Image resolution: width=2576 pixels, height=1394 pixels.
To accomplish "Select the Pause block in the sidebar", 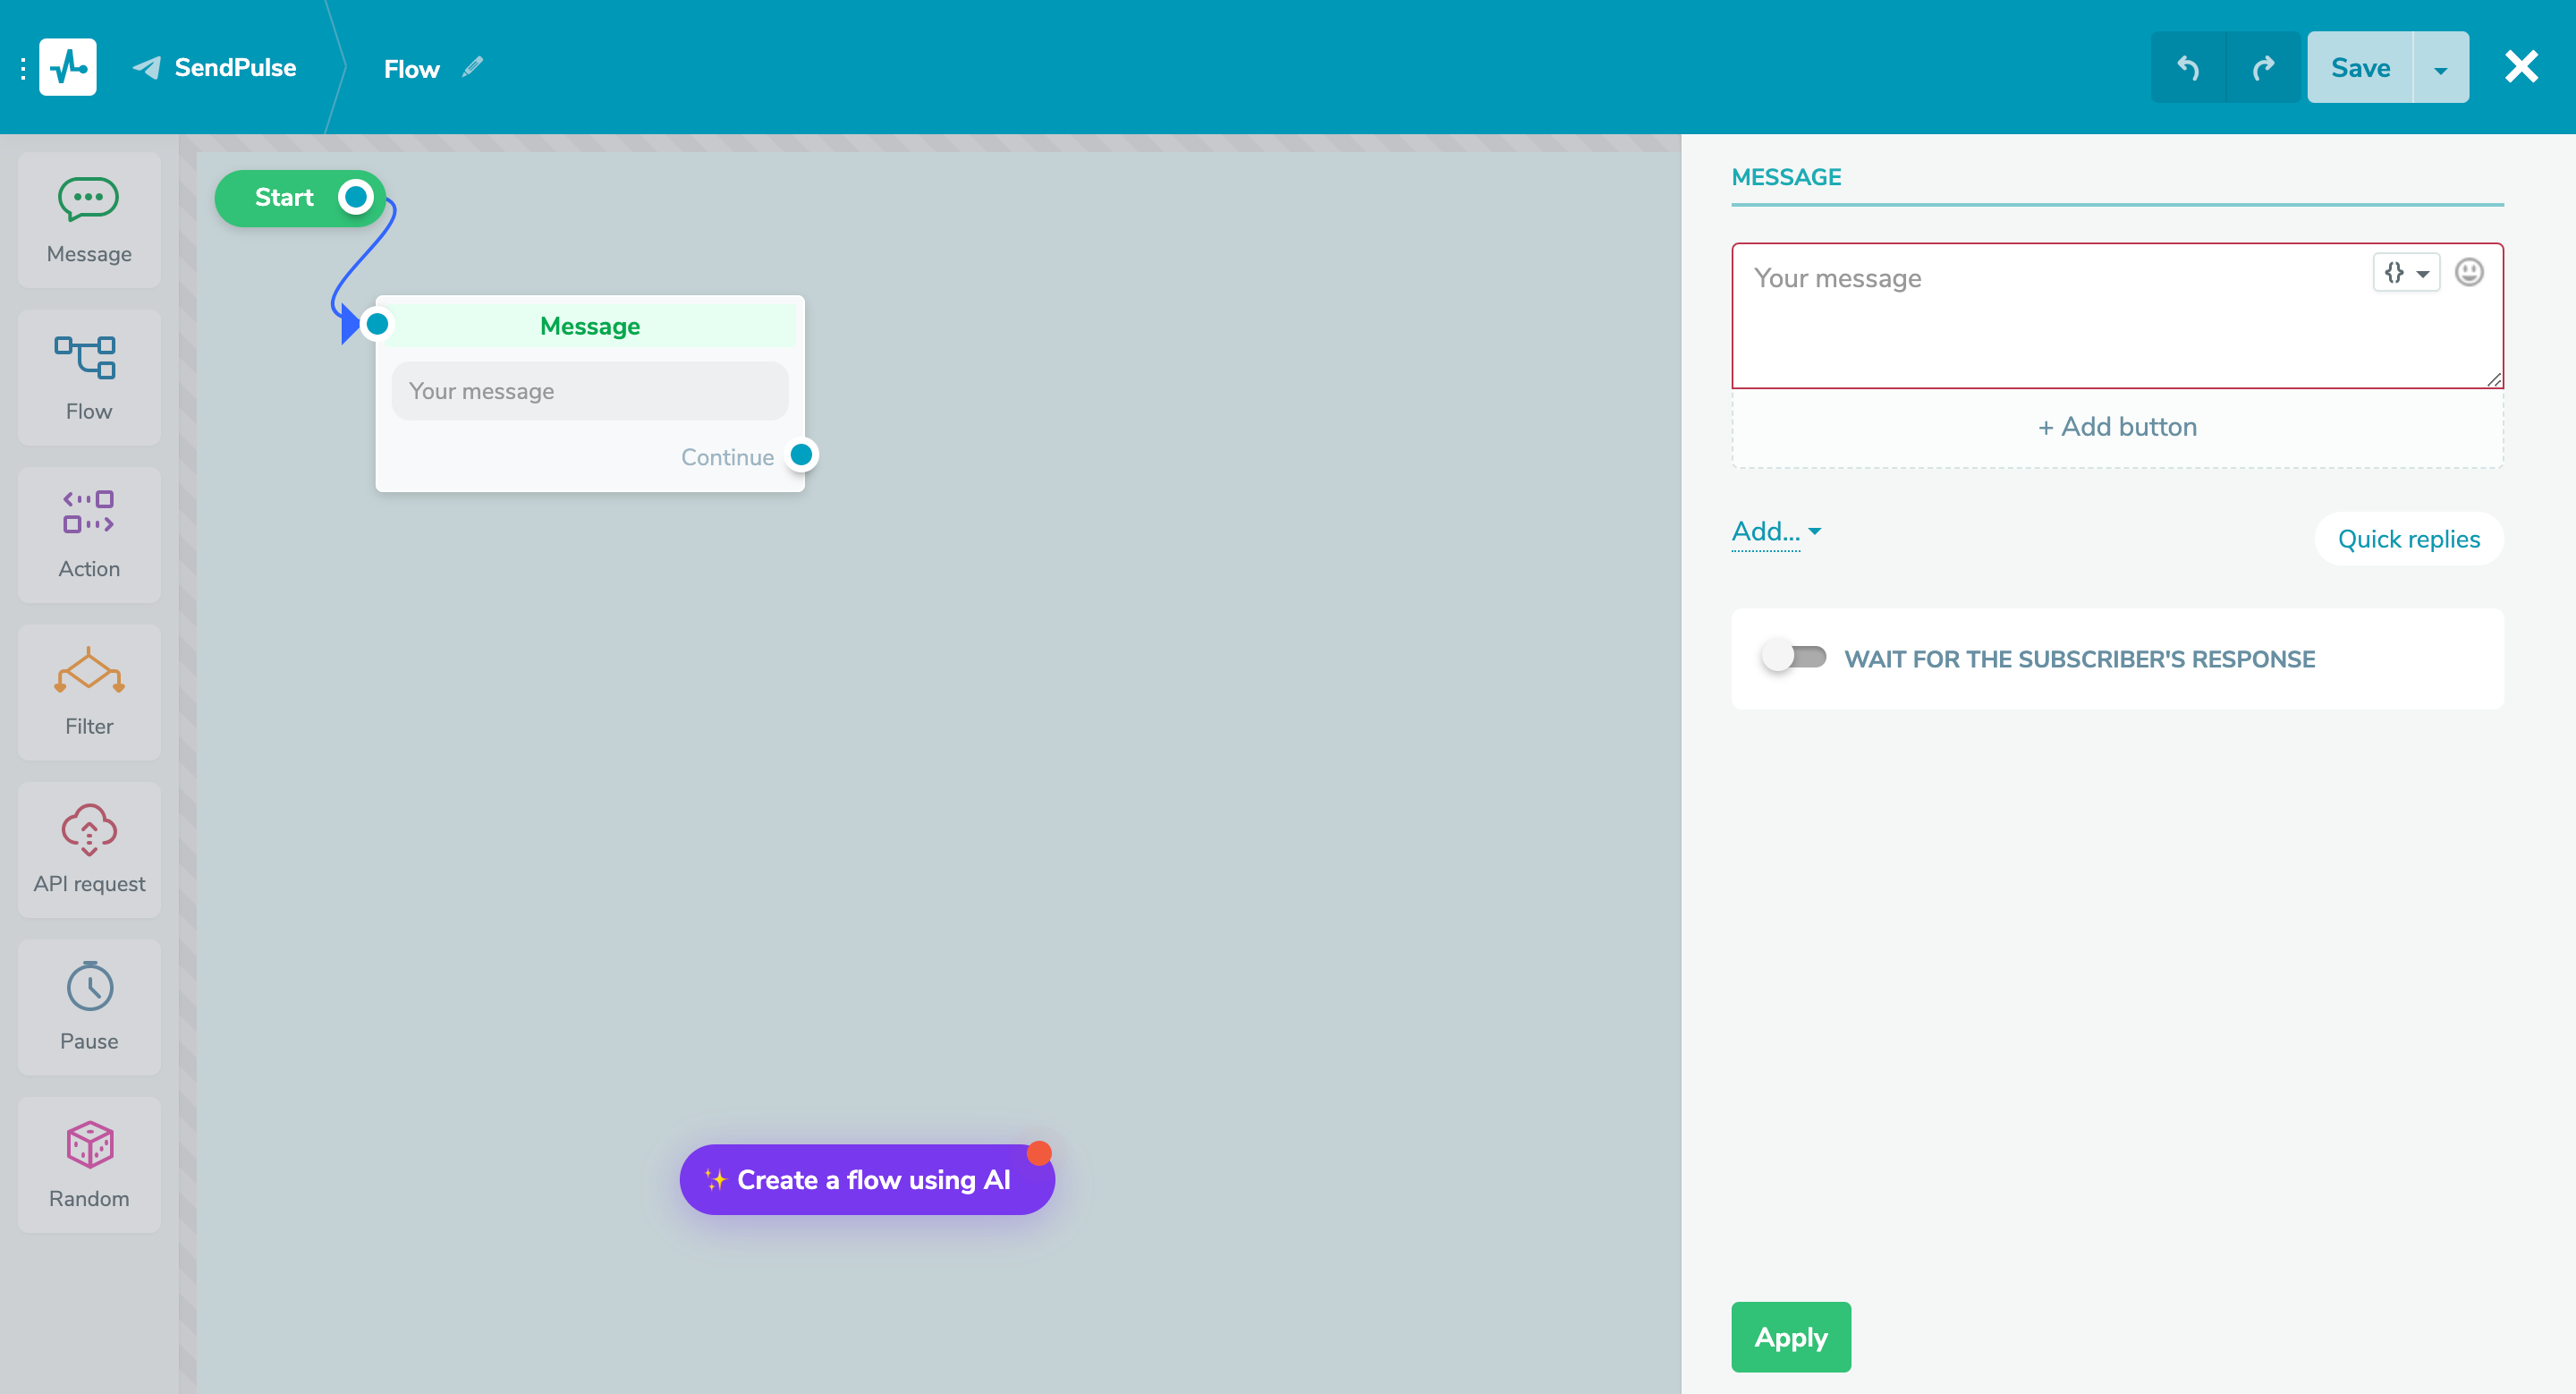I will (88, 1007).
